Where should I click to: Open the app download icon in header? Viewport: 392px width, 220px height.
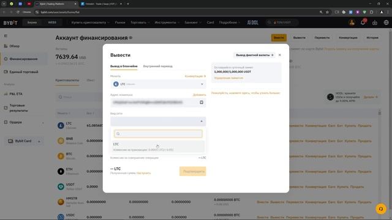(374, 23)
